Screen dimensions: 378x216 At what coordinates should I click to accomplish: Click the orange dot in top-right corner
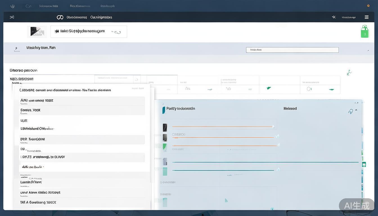pyautogui.click(x=368, y=6)
